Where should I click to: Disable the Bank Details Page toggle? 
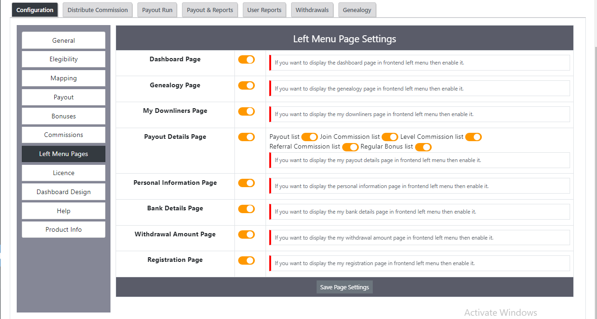[246, 208]
